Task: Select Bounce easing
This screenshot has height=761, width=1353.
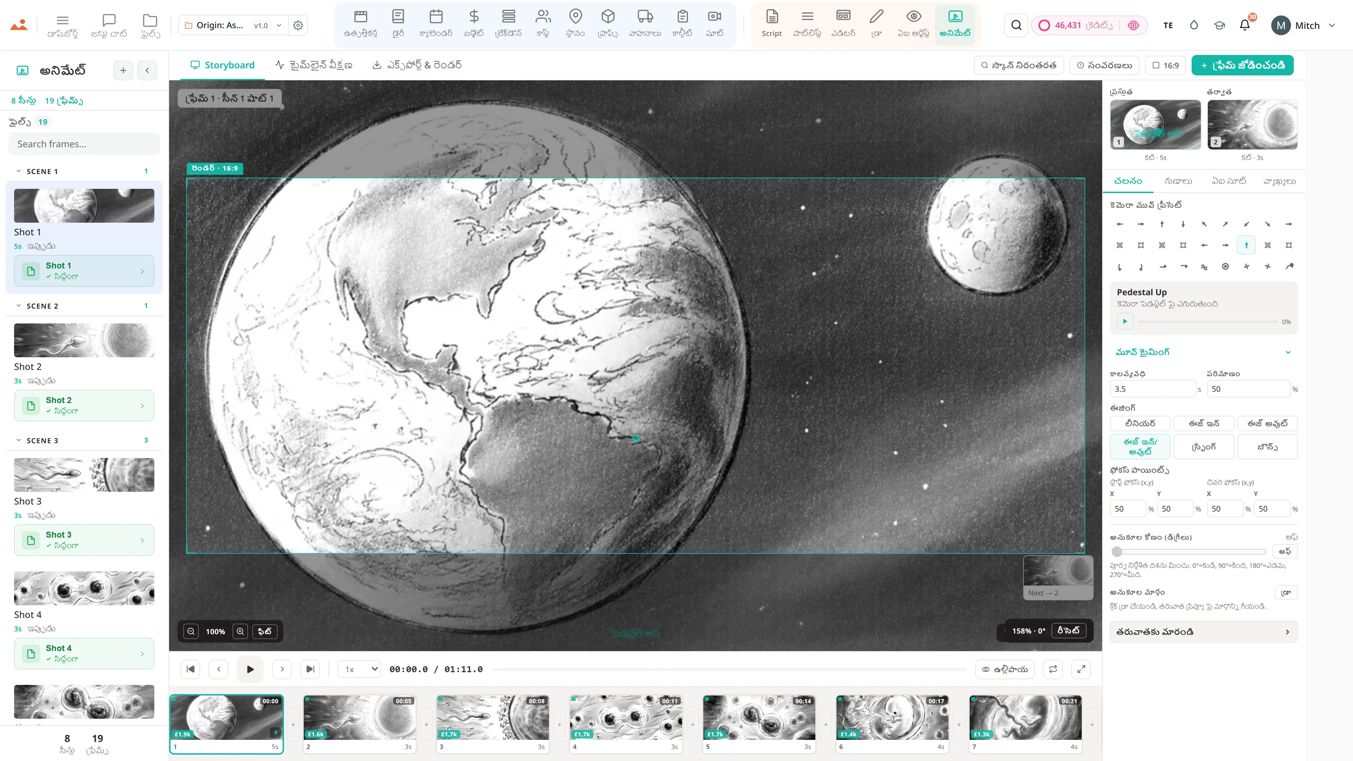Action: tap(1267, 446)
